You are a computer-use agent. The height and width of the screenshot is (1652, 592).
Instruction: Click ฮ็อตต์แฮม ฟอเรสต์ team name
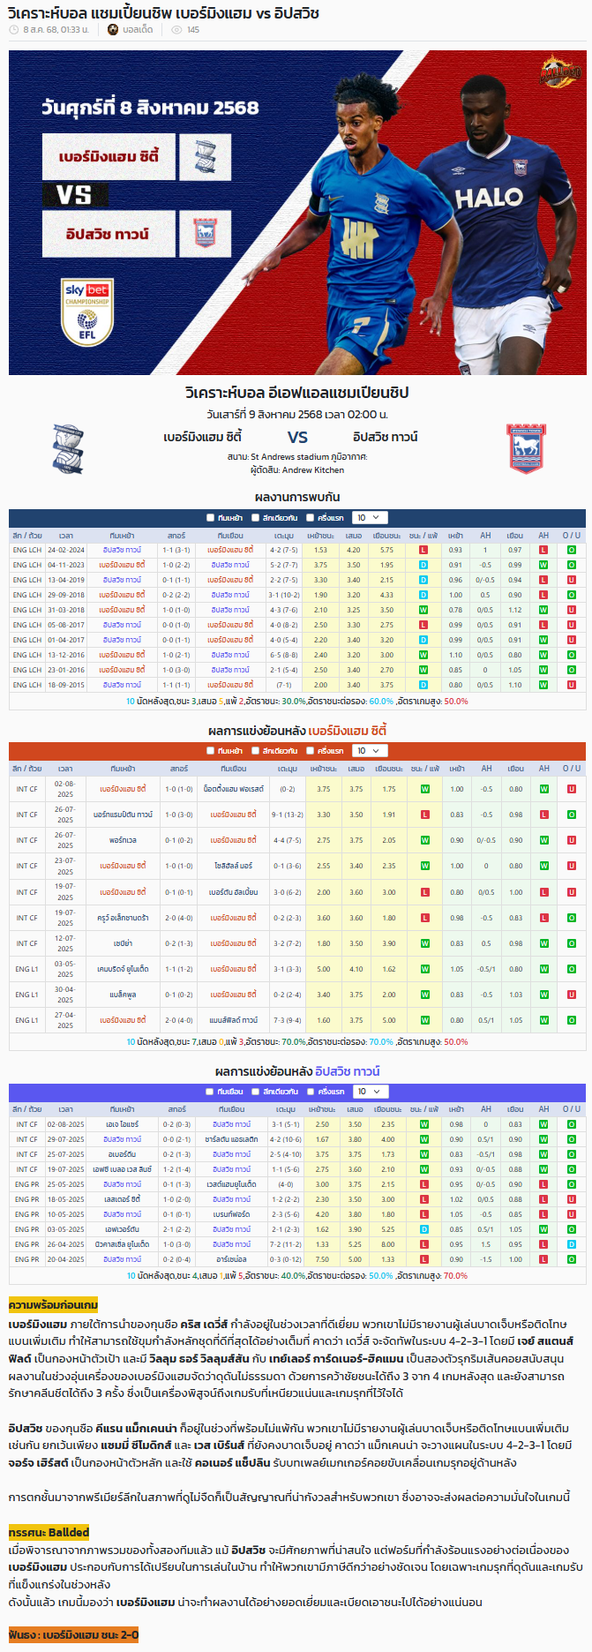[x=234, y=789]
